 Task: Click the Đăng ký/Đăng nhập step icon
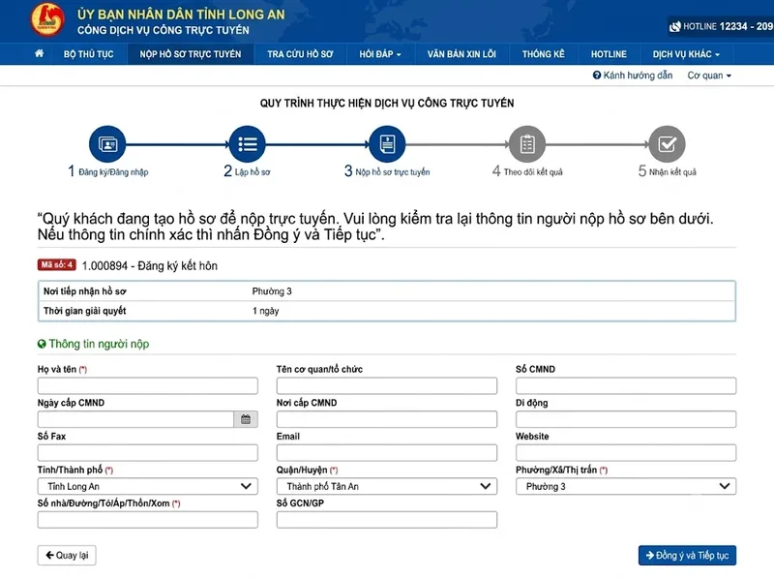pos(107,143)
